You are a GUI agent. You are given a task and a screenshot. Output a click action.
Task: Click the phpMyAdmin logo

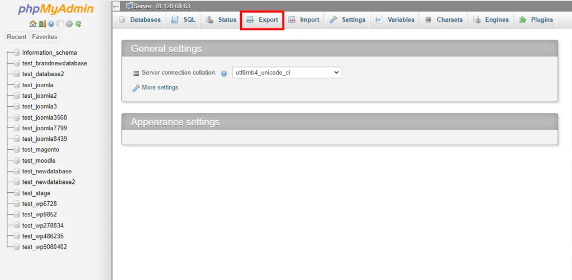click(x=55, y=9)
